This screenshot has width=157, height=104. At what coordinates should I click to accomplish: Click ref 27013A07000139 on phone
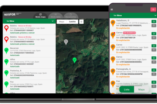128,38
